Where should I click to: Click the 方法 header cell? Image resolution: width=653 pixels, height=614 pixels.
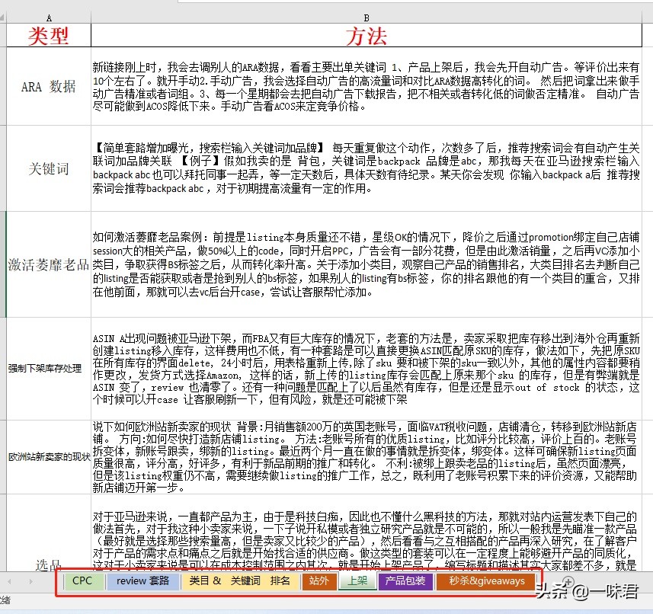(367, 35)
